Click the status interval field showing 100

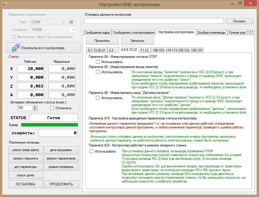[25, 108]
